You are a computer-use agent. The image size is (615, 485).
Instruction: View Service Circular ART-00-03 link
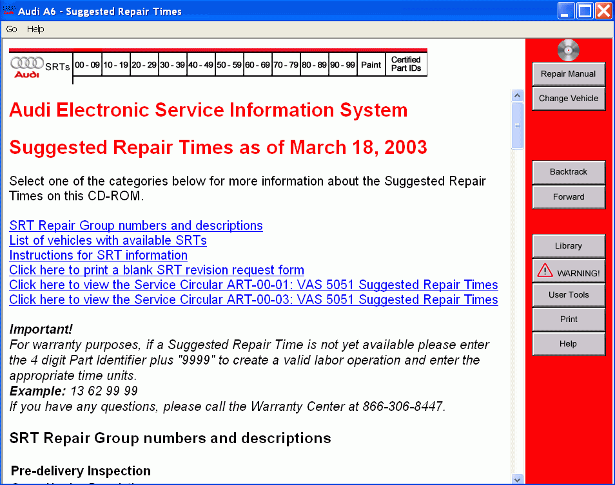coord(253,300)
